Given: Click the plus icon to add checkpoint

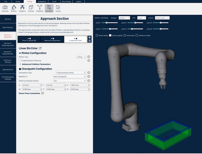Looking at the screenshot, I should (x=89, y=37).
